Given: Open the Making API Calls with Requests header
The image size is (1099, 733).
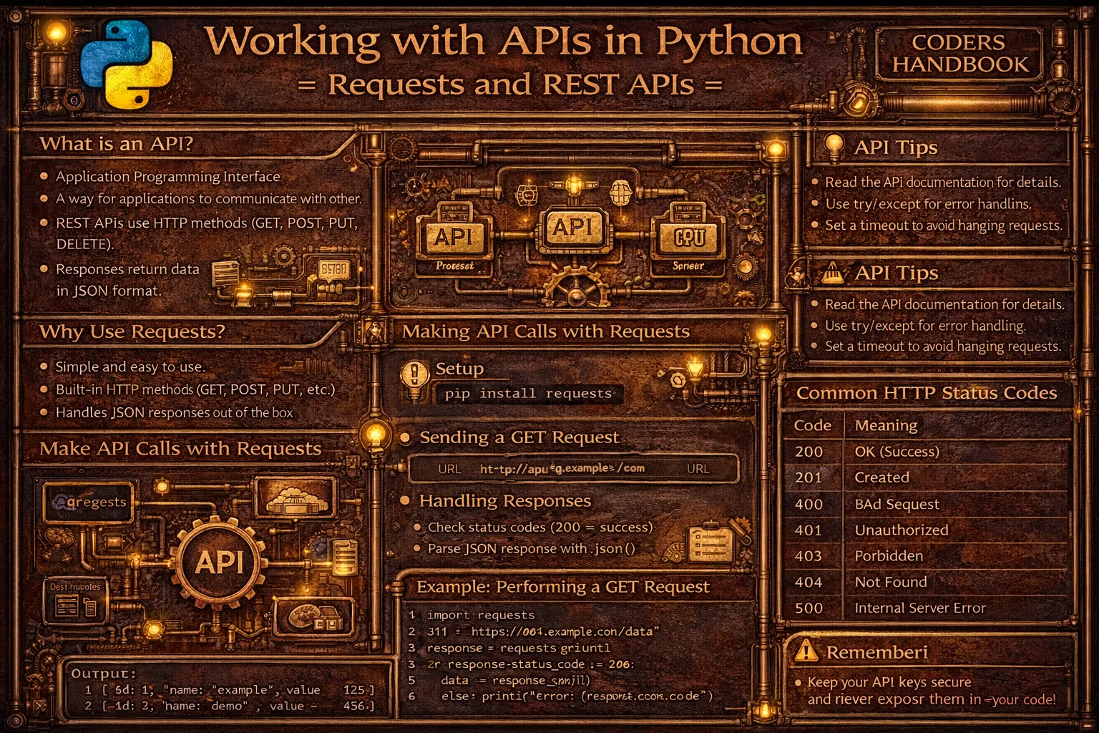Looking at the screenshot, I should pos(546,331).
